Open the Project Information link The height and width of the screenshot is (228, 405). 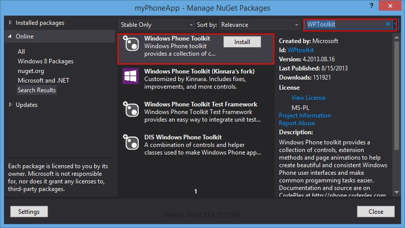point(305,116)
